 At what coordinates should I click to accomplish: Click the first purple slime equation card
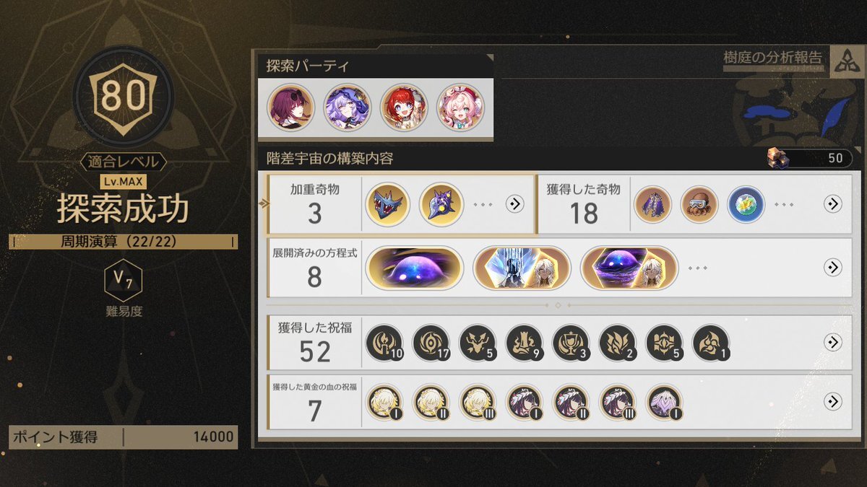414,268
